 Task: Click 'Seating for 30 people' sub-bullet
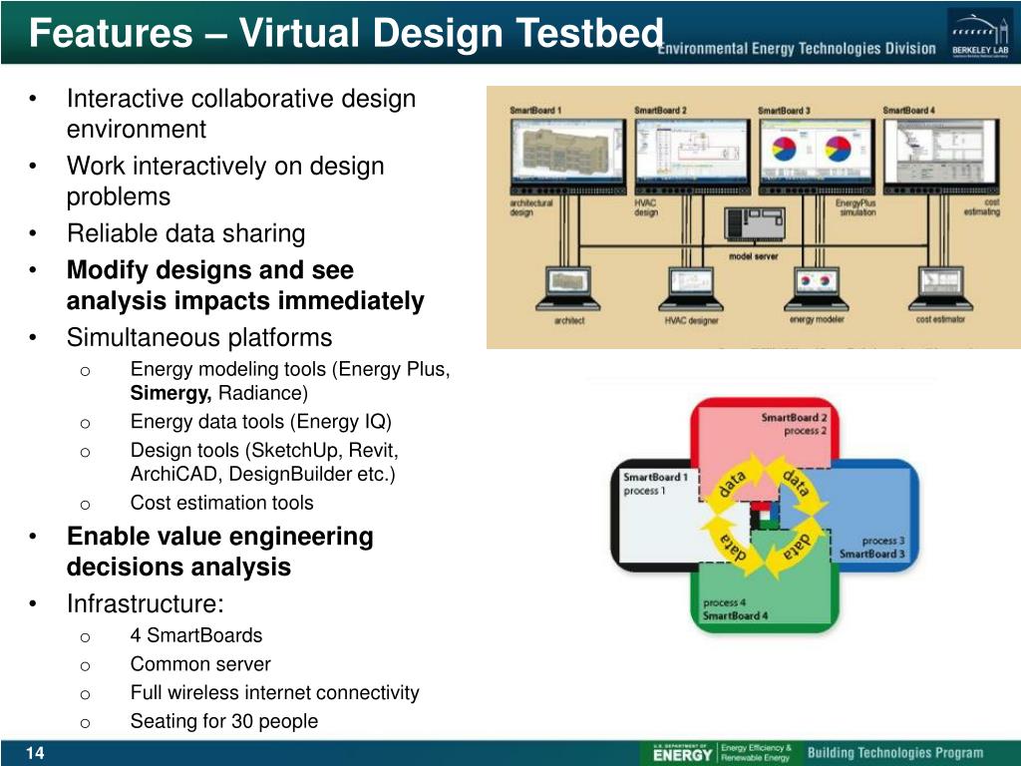[x=224, y=722]
